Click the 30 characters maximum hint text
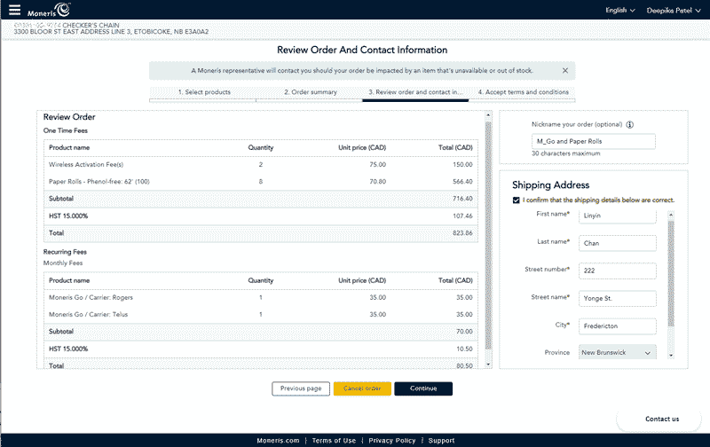 click(565, 153)
